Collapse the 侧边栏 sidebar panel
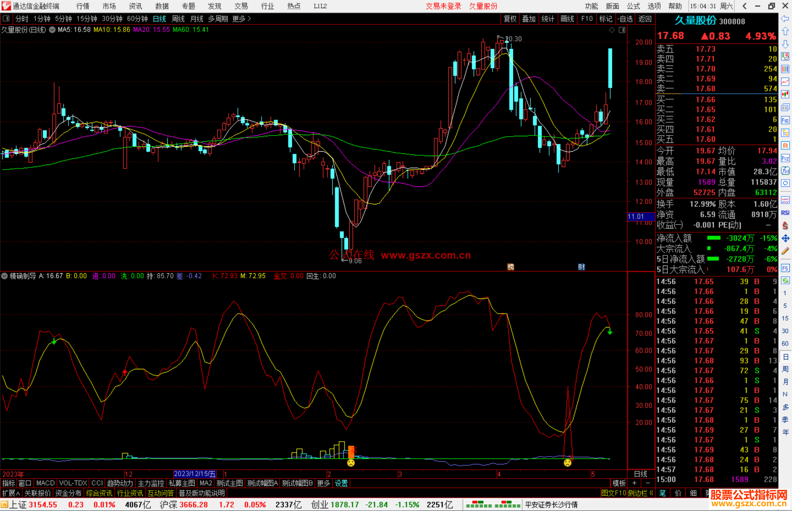This screenshot has width=792, height=511. coord(640,493)
